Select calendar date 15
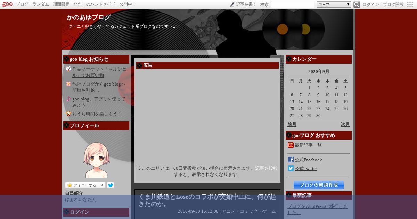 309,102
